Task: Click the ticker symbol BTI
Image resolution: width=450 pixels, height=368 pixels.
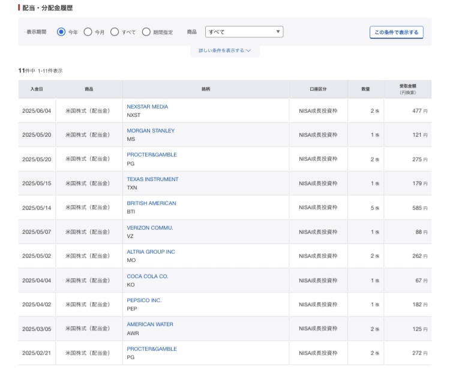Action: 131,212
